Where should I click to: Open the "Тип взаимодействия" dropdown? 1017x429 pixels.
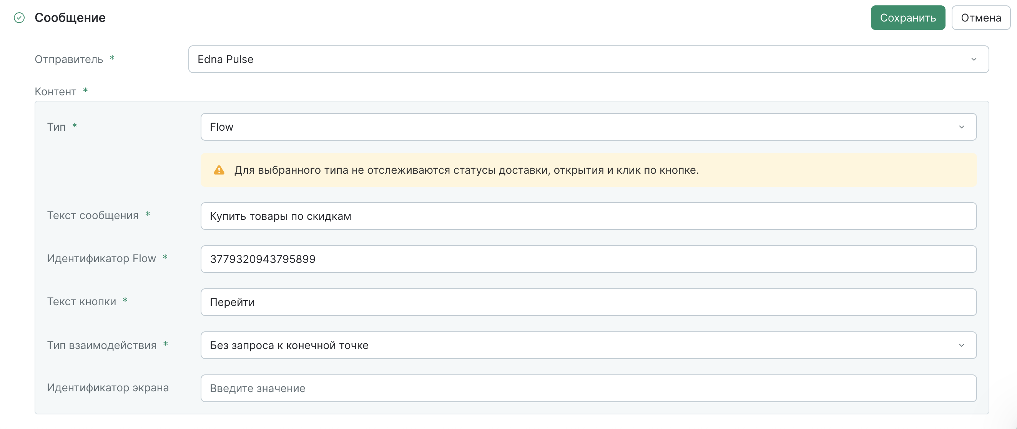(553, 345)
